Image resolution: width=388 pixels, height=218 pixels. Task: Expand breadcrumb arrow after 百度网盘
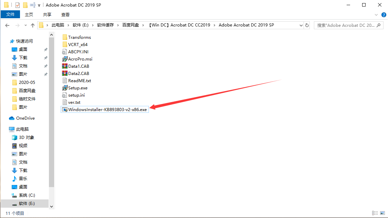click(x=143, y=25)
